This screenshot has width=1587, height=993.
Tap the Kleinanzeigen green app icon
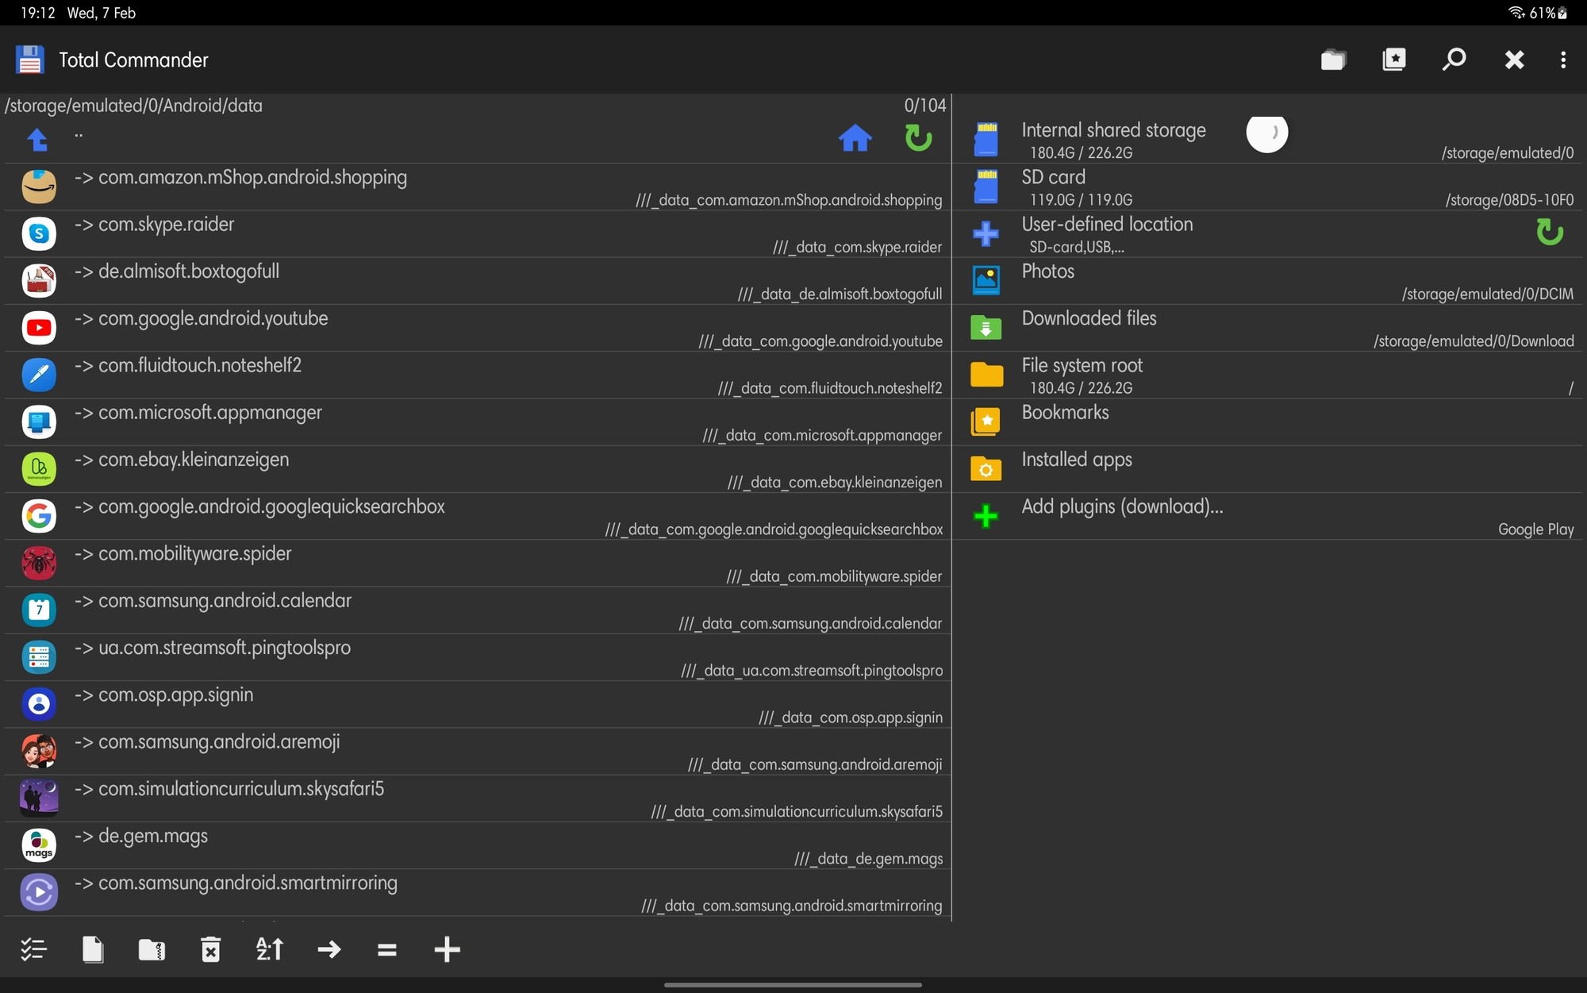[x=38, y=469]
